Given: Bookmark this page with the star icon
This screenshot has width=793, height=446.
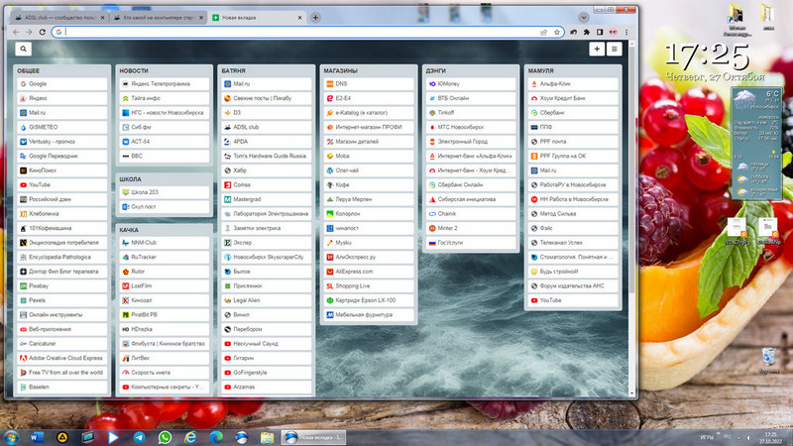Looking at the screenshot, I should [x=557, y=32].
